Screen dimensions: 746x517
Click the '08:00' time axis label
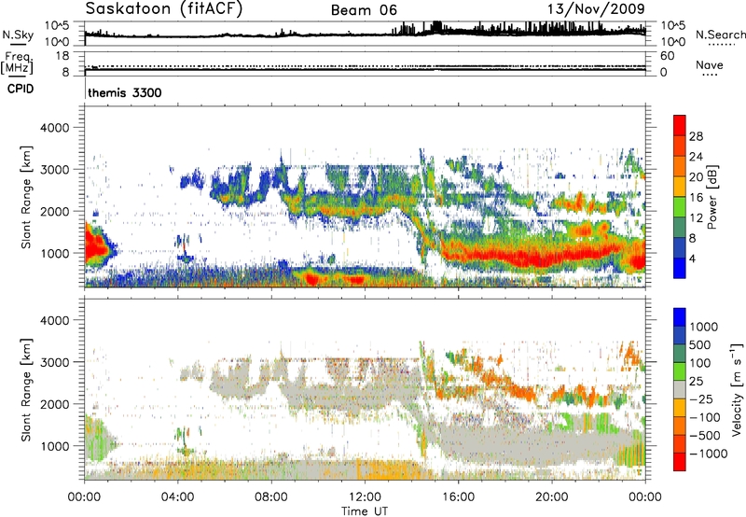[x=271, y=497]
